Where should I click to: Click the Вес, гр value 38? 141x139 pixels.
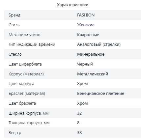tap(79, 133)
